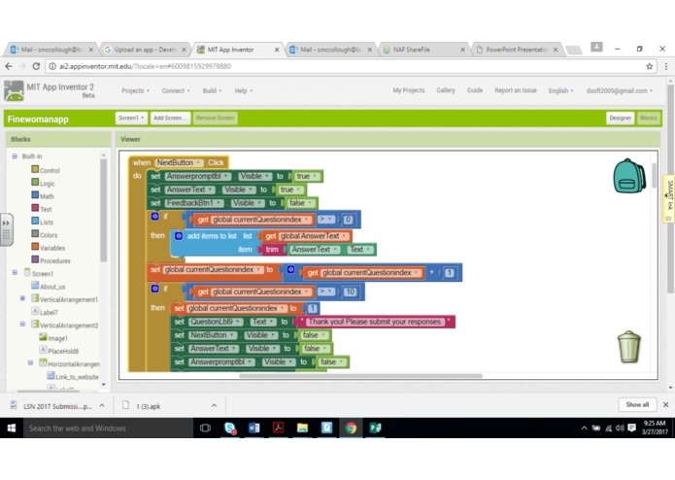Select the Procedures blocks category
The image size is (675, 480).
(51, 260)
